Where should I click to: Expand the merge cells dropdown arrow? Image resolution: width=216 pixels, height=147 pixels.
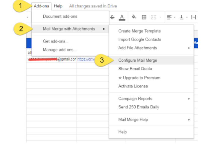point(160,17)
